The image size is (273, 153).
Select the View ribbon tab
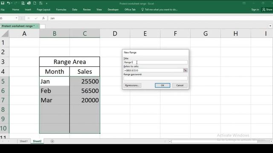tap(99, 10)
